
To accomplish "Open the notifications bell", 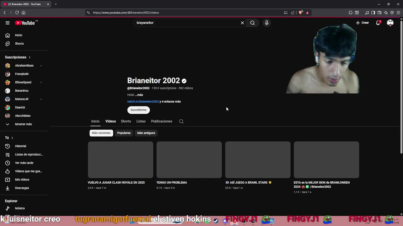I will point(378,23).
